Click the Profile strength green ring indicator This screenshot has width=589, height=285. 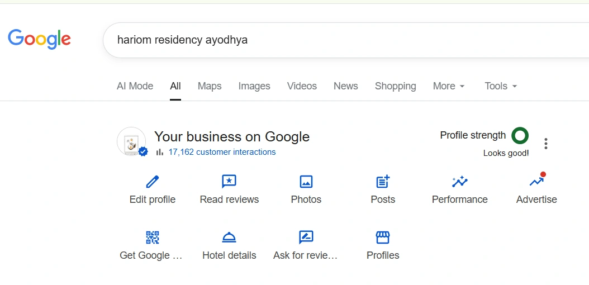[x=520, y=135]
